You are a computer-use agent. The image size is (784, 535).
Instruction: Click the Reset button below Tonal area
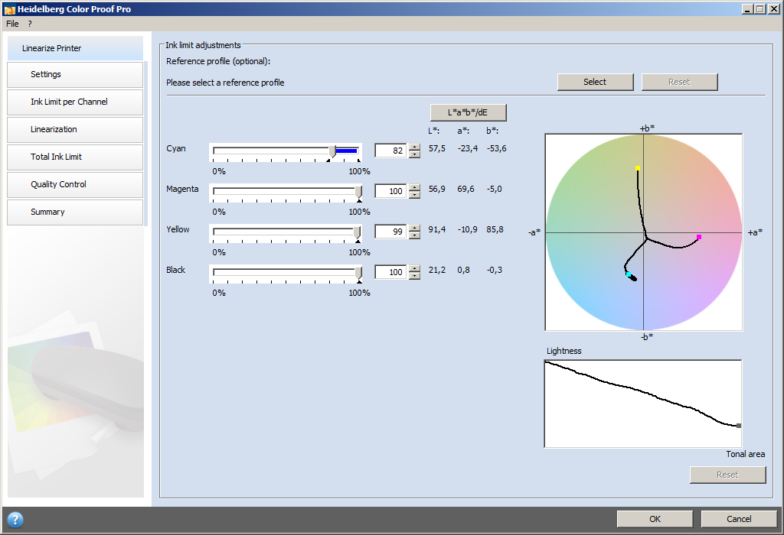[x=727, y=475]
